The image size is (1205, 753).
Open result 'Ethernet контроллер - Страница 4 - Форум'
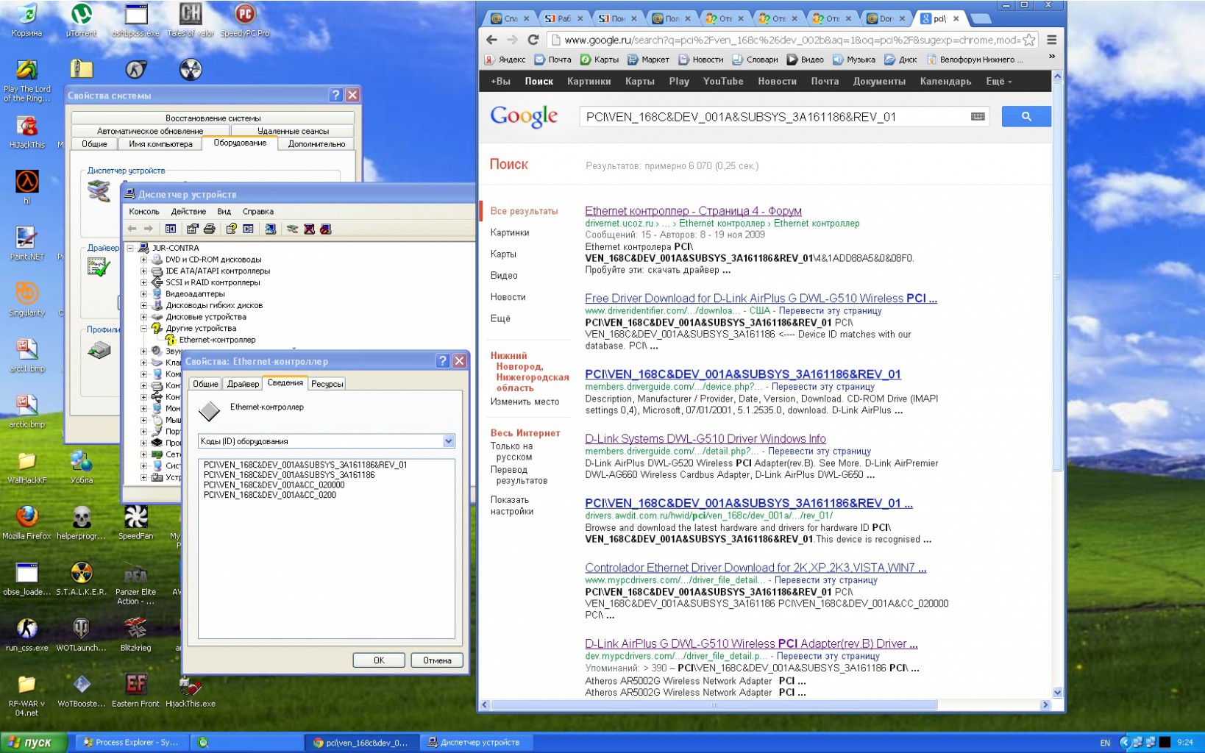coord(693,211)
